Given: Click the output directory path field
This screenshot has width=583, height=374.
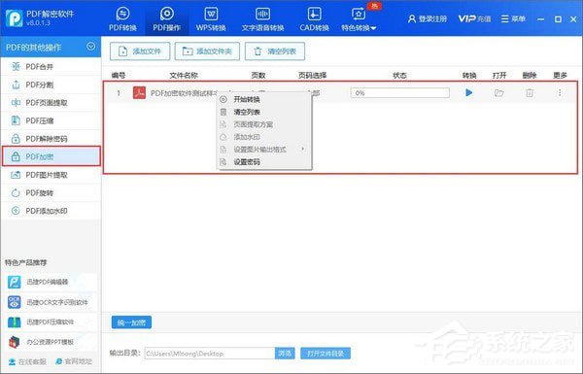Looking at the screenshot, I should click(x=210, y=354).
